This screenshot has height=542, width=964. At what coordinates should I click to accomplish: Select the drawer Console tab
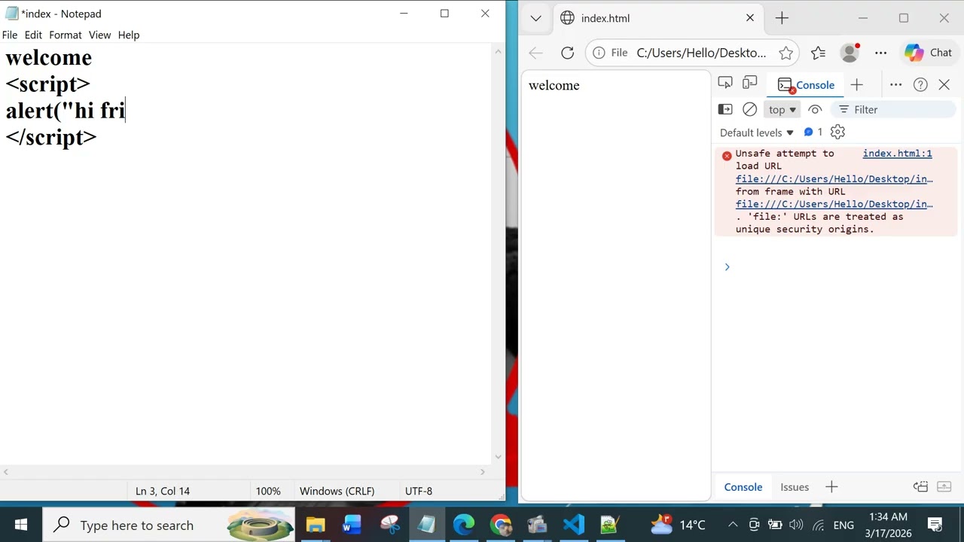click(x=743, y=487)
